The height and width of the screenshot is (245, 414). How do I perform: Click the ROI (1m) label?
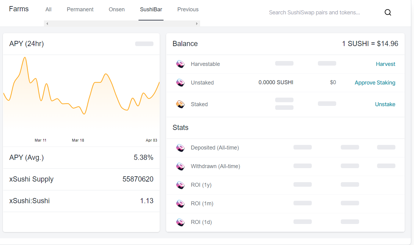(202, 204)
